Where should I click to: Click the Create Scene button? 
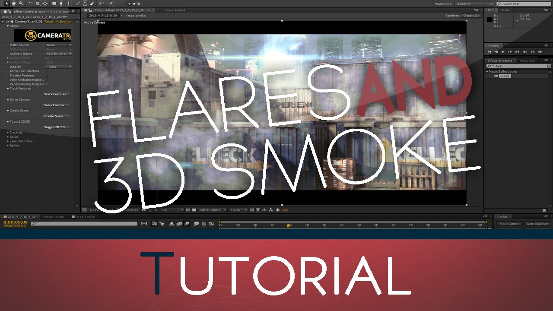click(x=57, y=116)
